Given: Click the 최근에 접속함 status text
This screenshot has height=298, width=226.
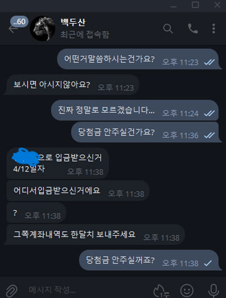Looking at the screenshot, I should [85, 35].
